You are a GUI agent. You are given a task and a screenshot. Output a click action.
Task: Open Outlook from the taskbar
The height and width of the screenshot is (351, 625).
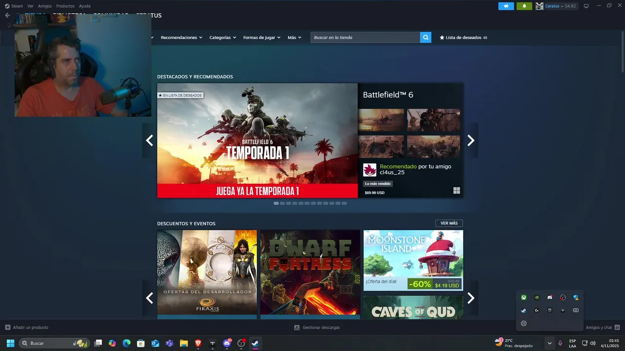(x=155, y=343)
